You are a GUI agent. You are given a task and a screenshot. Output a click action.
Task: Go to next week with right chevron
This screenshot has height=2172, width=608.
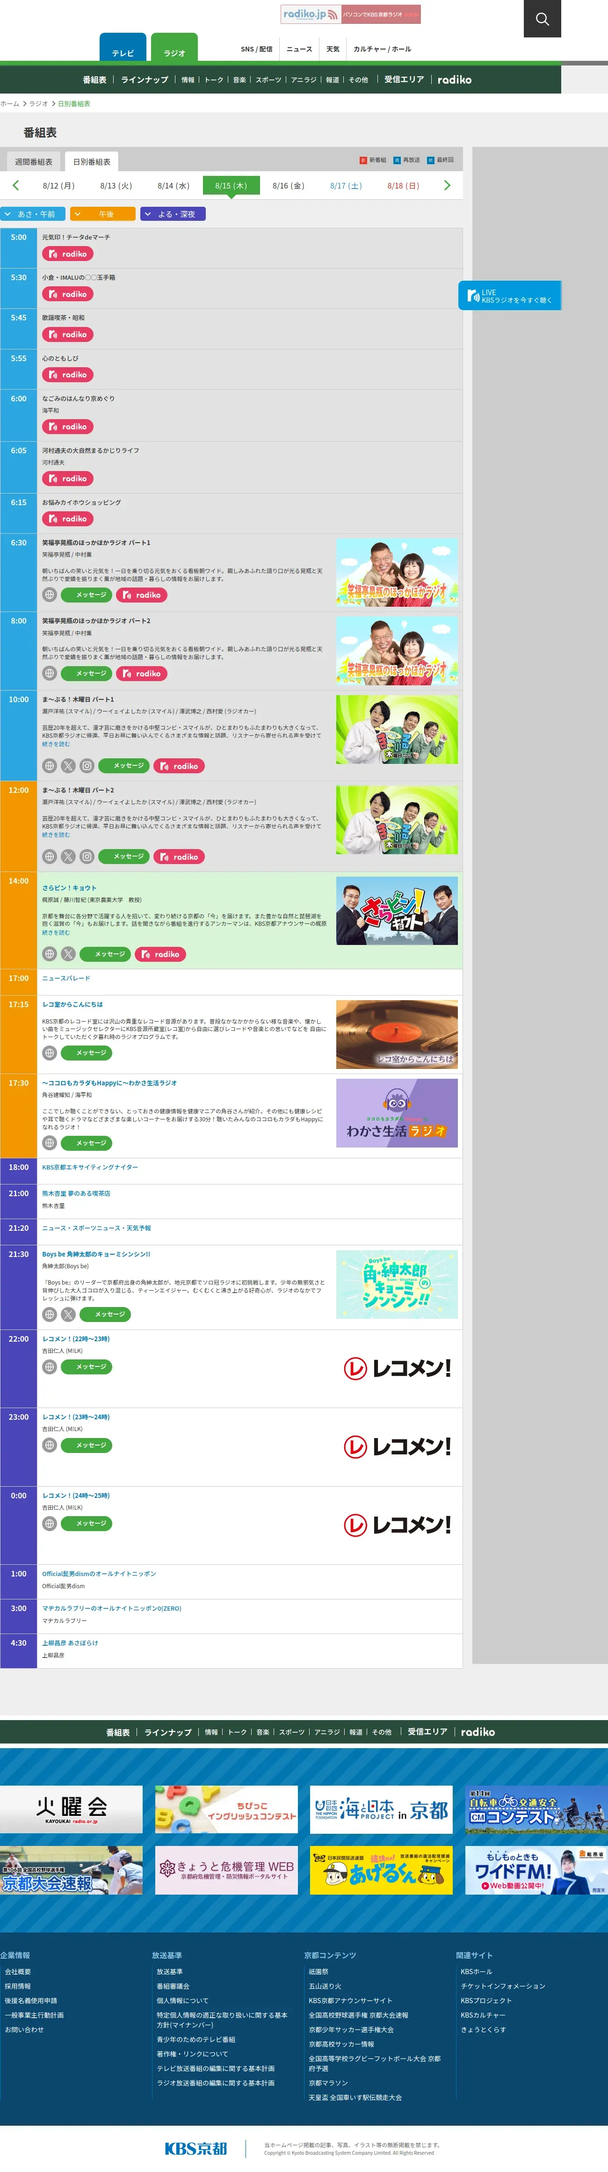(447, 186)
